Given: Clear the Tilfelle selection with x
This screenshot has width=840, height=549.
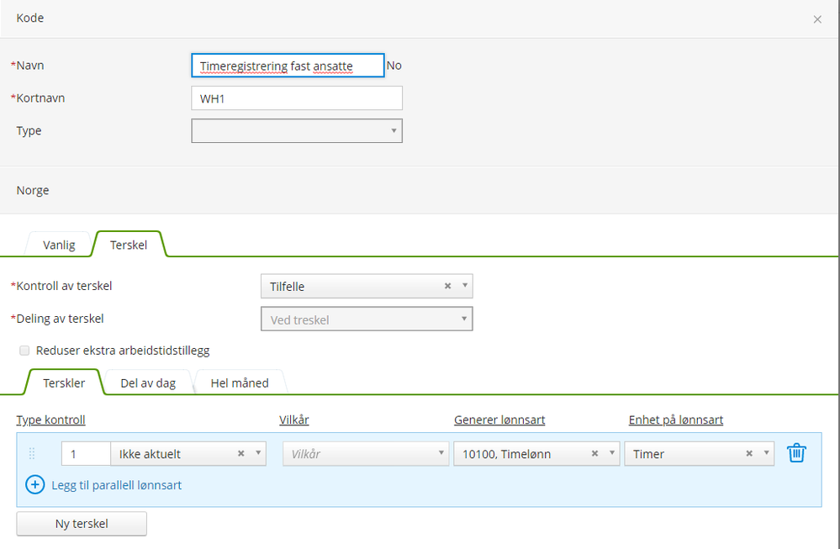Looking at the screenshot, I should click(x=448, y=286).
